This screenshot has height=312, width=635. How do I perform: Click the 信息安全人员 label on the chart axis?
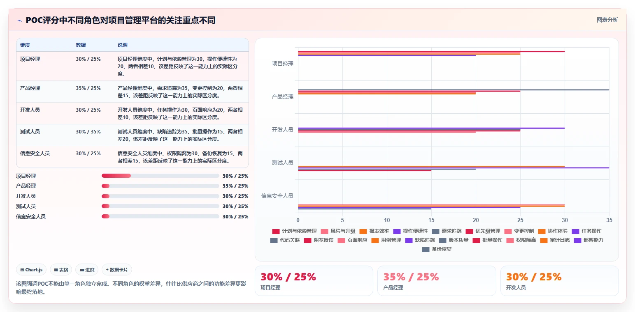[277, 196]
